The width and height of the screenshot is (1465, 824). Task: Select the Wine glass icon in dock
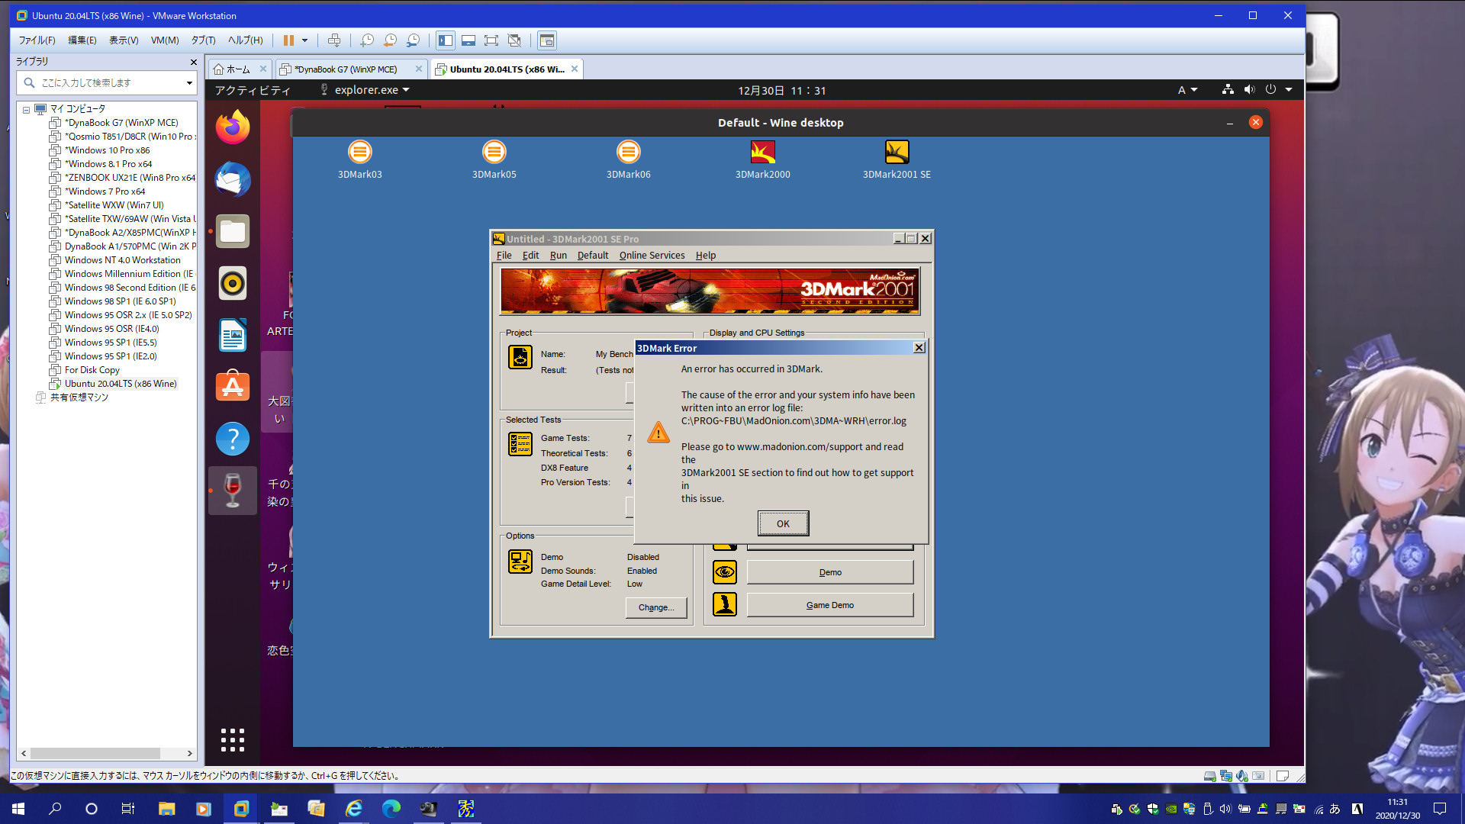pos(233,491)
